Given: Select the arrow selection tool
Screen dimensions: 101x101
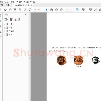Looking at the screenshot, I should pyautogui.click(x=47, y=10).
